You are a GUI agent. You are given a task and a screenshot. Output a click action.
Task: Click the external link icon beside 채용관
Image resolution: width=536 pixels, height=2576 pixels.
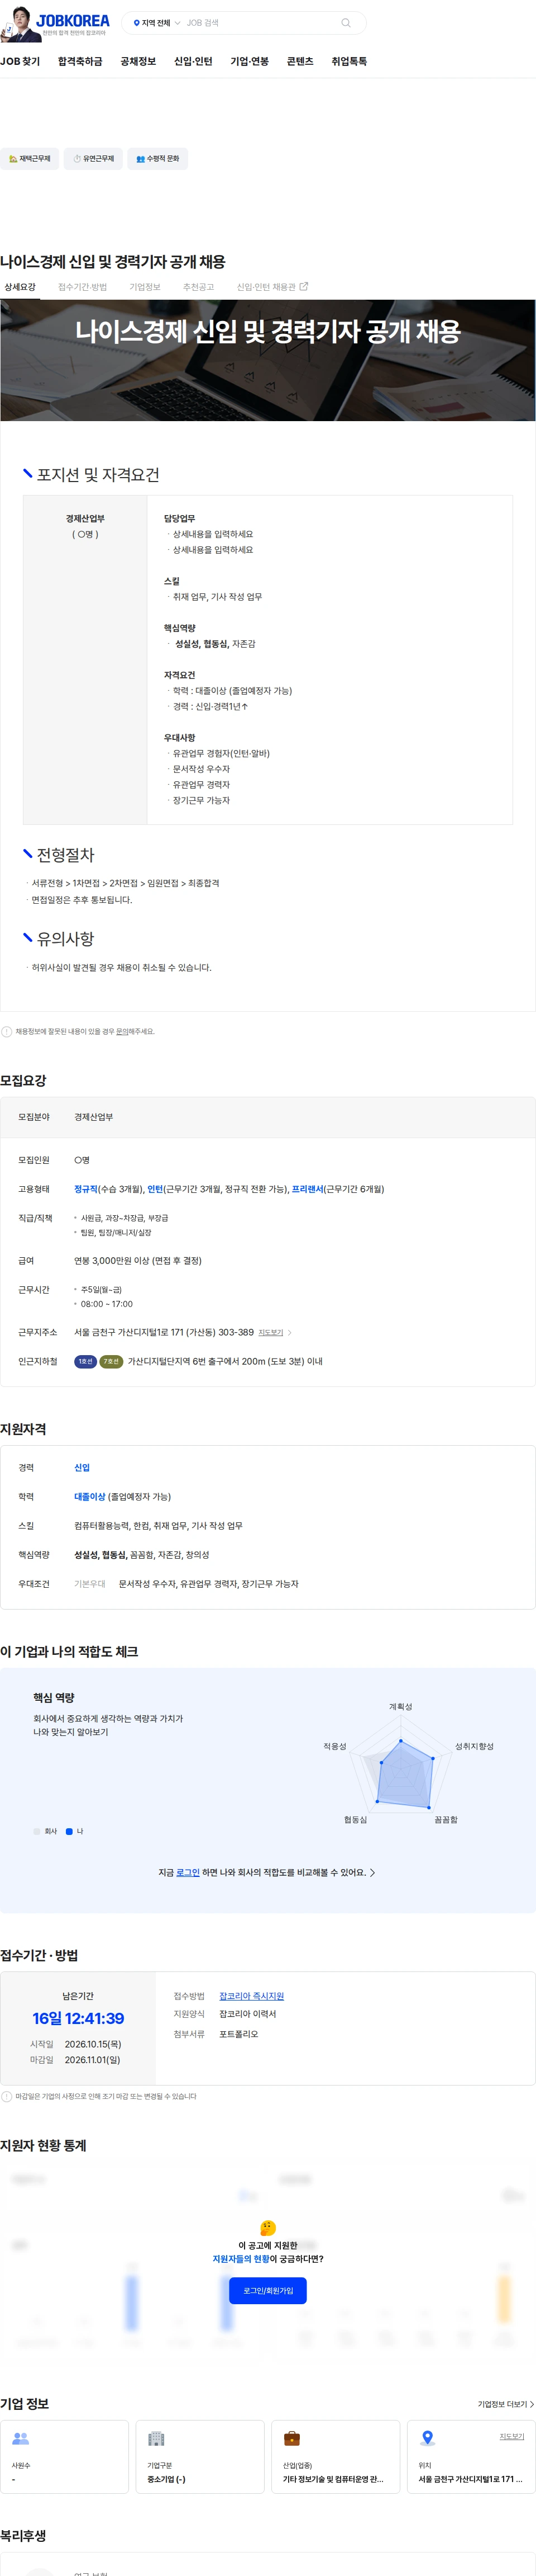(304, 287)
